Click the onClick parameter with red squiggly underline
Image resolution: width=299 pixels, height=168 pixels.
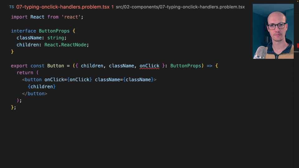click(x=149, y=66)
